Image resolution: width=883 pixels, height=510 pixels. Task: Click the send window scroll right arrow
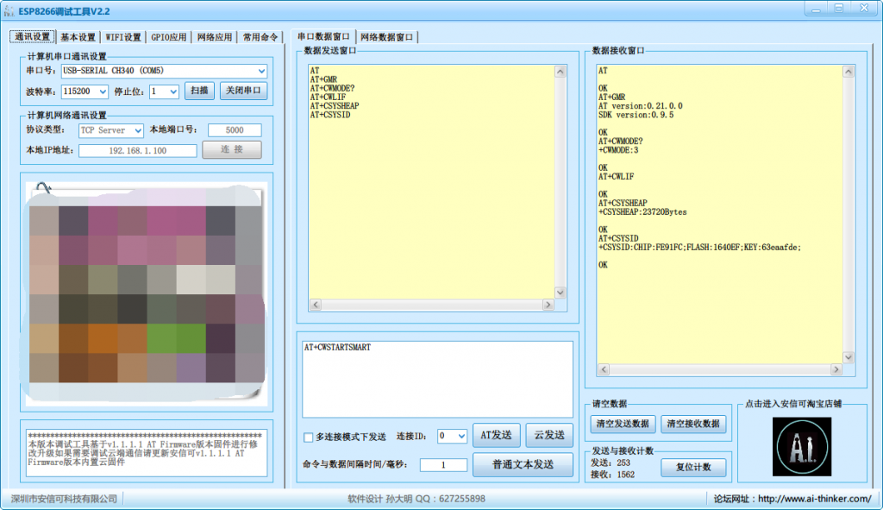(x=548, y=305)
